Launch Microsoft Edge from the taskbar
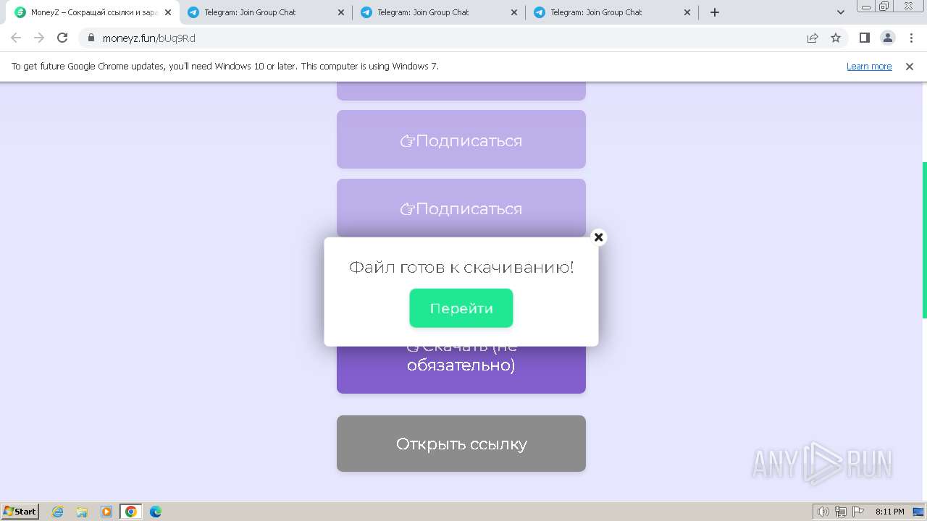This screenshot has height=521, width=927. click(x=156, y=512)
